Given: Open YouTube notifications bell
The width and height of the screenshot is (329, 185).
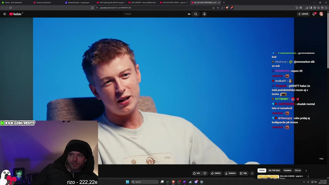Looking at the screenshot, I should click(x=314, y=14).
